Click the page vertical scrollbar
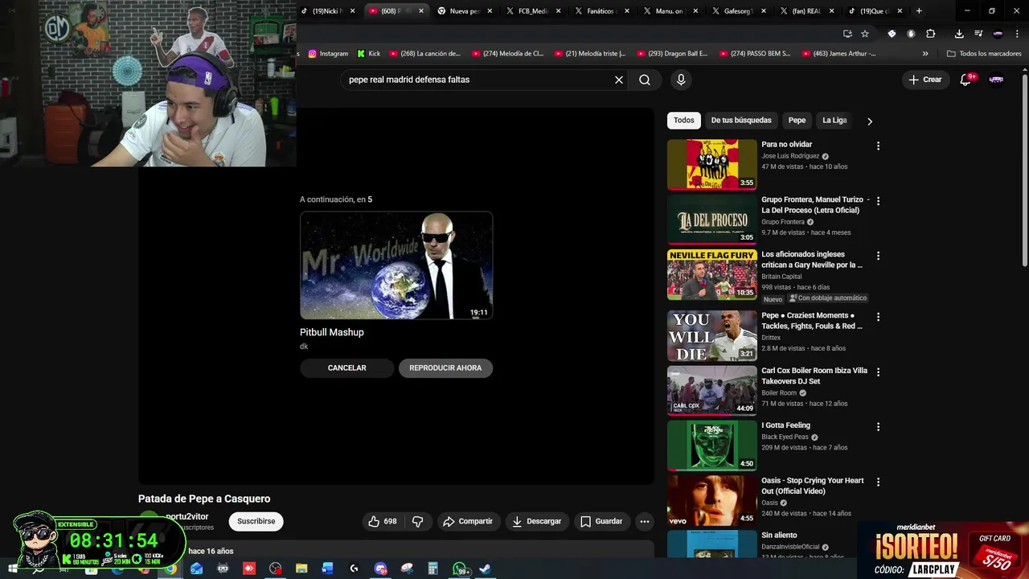Image resolution: width=1029 pixels, height=579 pixels. click(x=1024, y=169)
